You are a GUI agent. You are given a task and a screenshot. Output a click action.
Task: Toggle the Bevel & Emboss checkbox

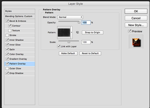tap(7, 21)
